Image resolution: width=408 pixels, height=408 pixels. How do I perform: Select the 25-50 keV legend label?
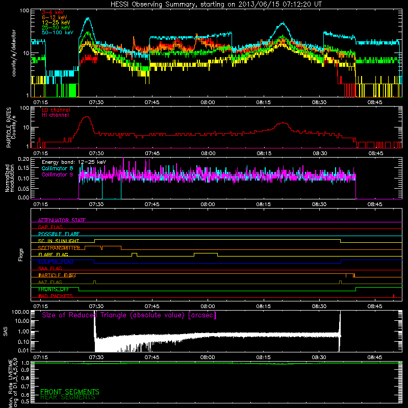click(x=56, y=28)
